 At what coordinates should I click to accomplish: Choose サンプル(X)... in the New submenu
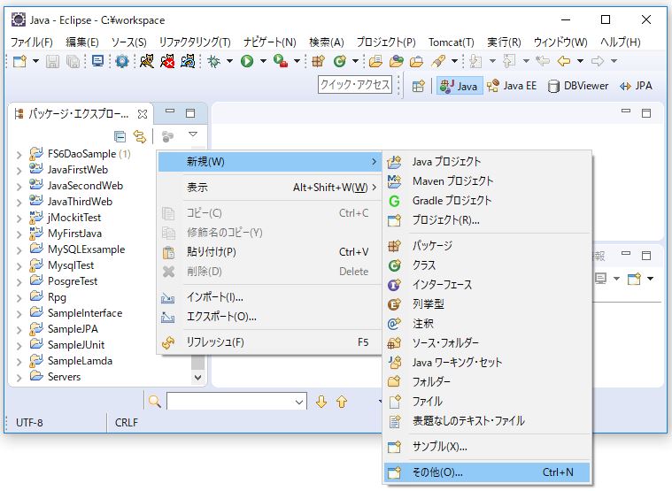(487, 447)
